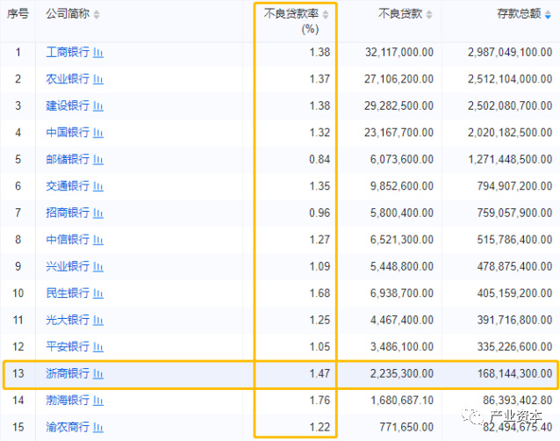Screen dimensions: 560x441
Task: Open the 交通银行 company link
Action: (x=68, y=186)
